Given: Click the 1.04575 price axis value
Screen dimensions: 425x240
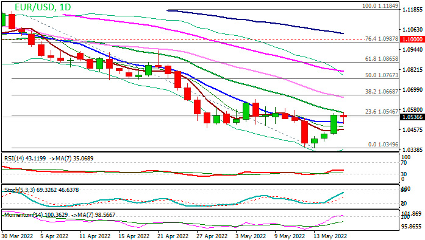Looking at the screenshot, I should [x=413, y=130].
